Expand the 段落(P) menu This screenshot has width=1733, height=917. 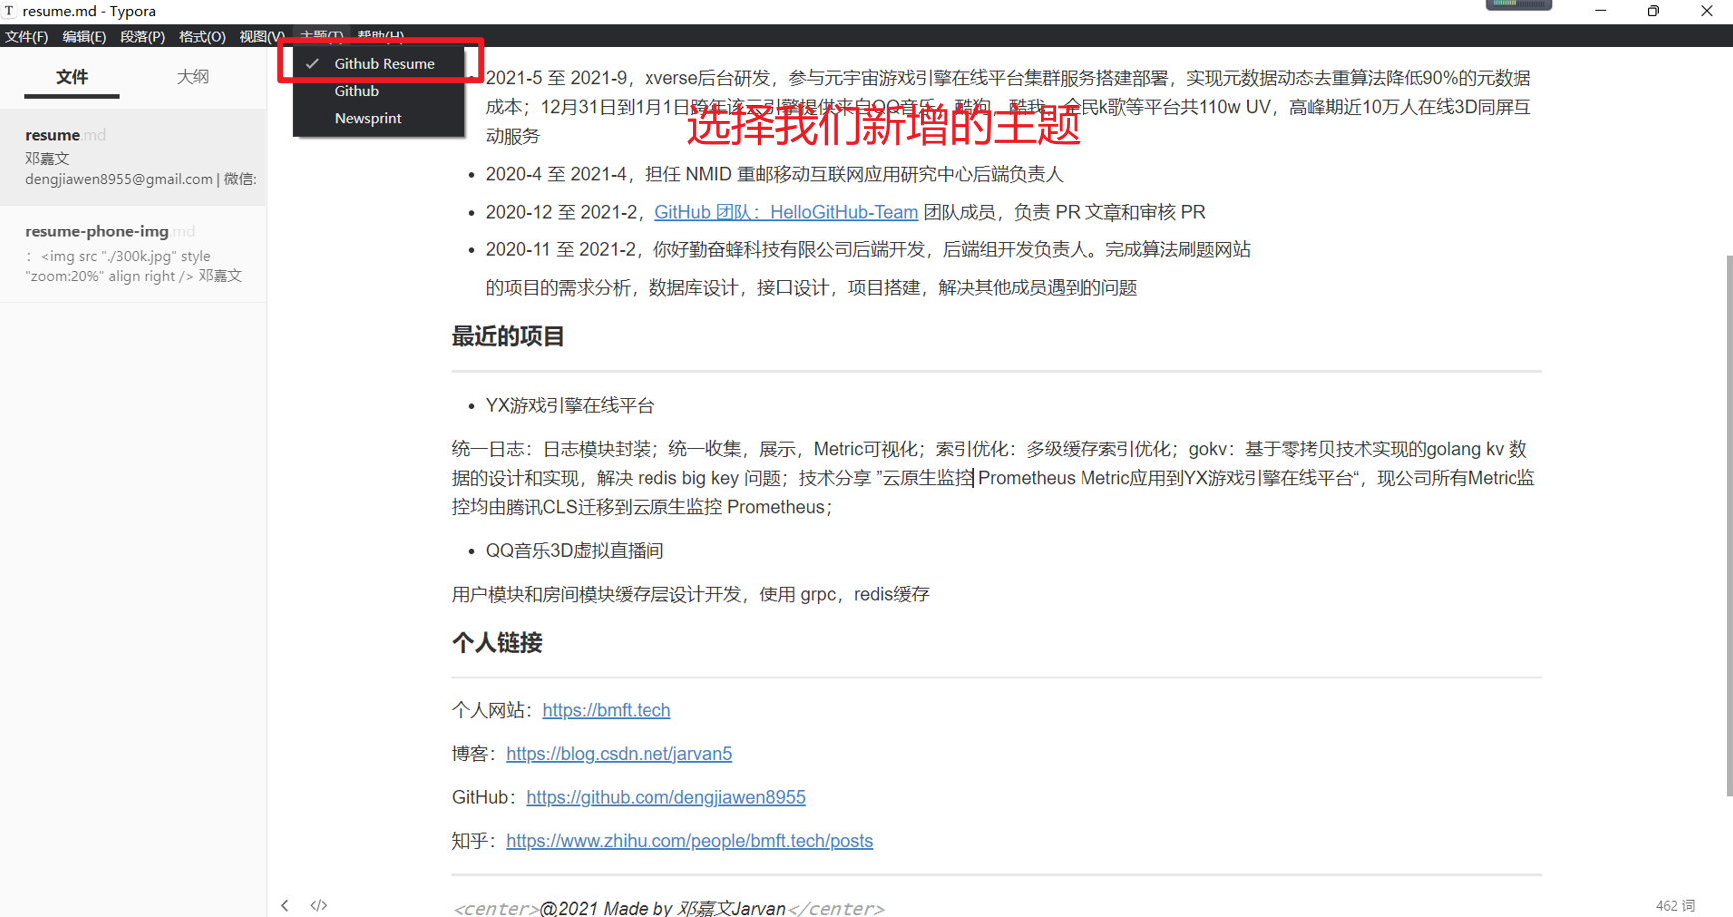142,36
